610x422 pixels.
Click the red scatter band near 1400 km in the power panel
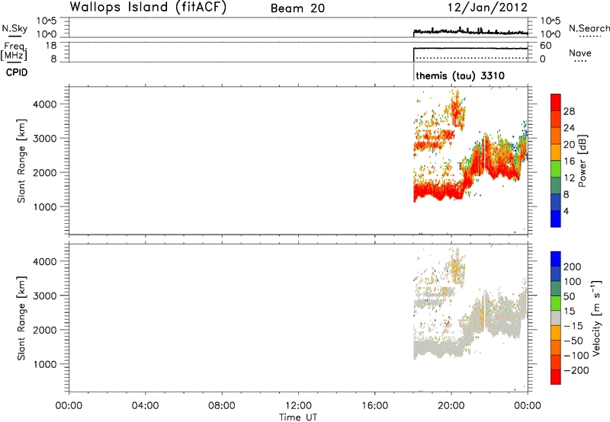pos(438,190)
